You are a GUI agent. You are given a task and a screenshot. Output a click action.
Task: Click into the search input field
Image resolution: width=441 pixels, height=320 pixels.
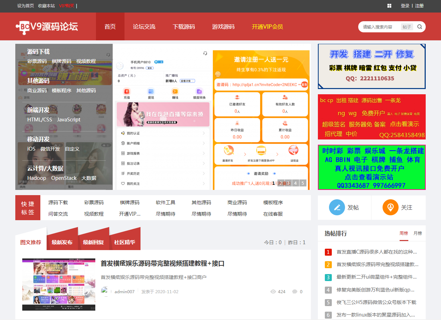tap(379, 27)
